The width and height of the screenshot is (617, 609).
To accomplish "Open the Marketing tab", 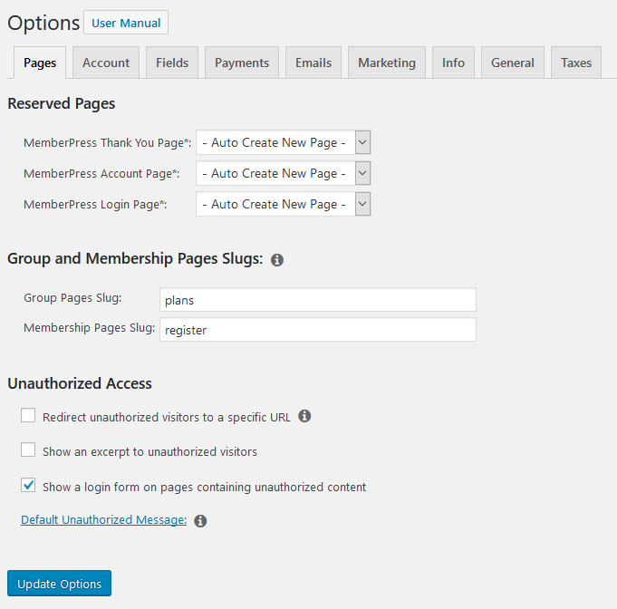I will (387, 63).
